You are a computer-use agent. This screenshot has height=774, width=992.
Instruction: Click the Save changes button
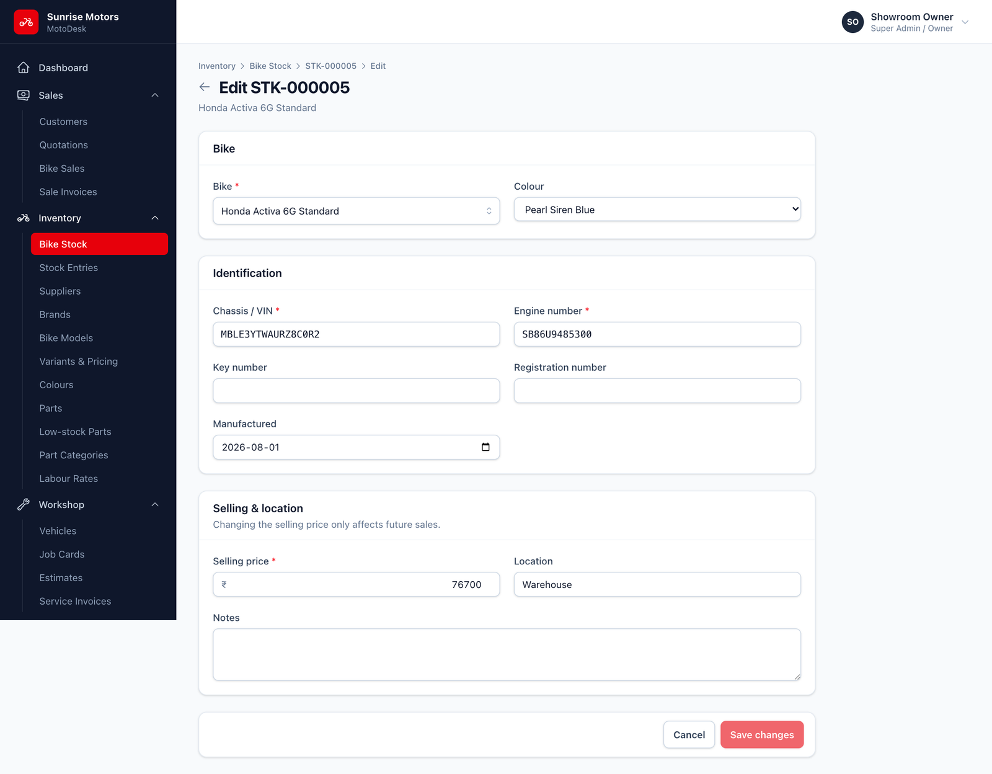[x=762, y=734]
